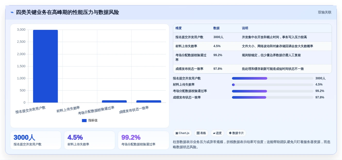Click the 成绩发布状态一致率 progress bar
342x160 pixels.
click(273, 97)
